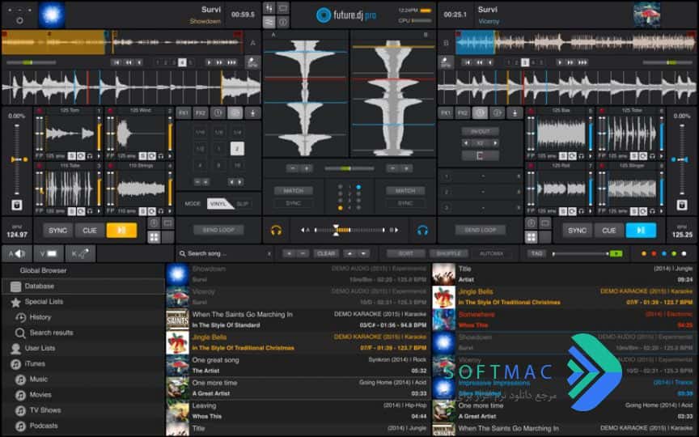Open Search results list
The width and height of the screenshot is (699, 437).
[x=51, y=333]
